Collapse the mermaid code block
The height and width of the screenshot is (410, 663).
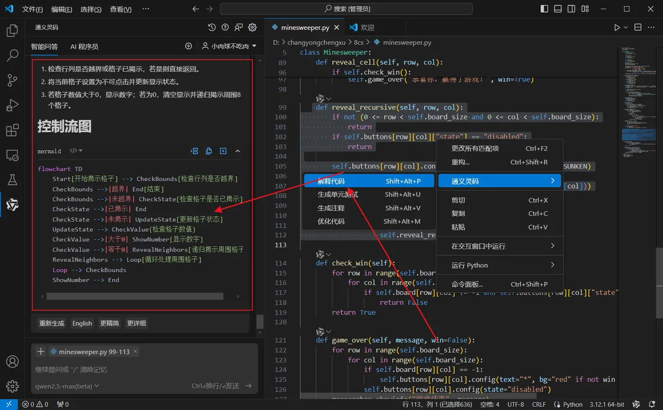pyautogui.click(x=238, y=151)
